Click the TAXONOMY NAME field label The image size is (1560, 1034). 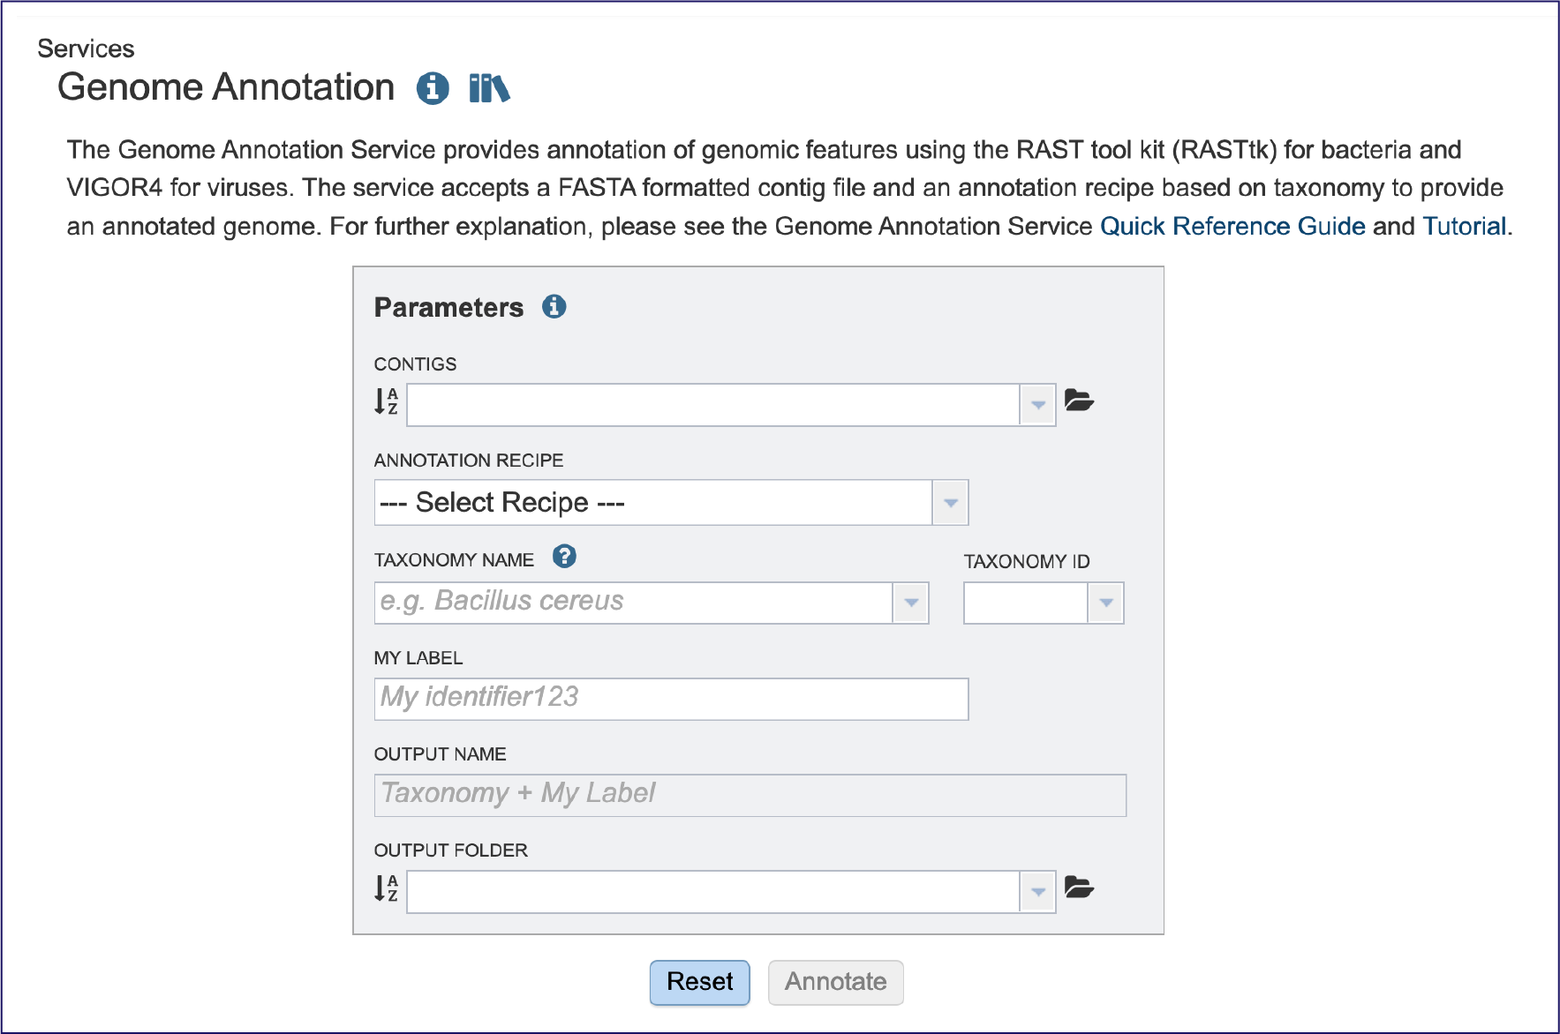point(454,560)
